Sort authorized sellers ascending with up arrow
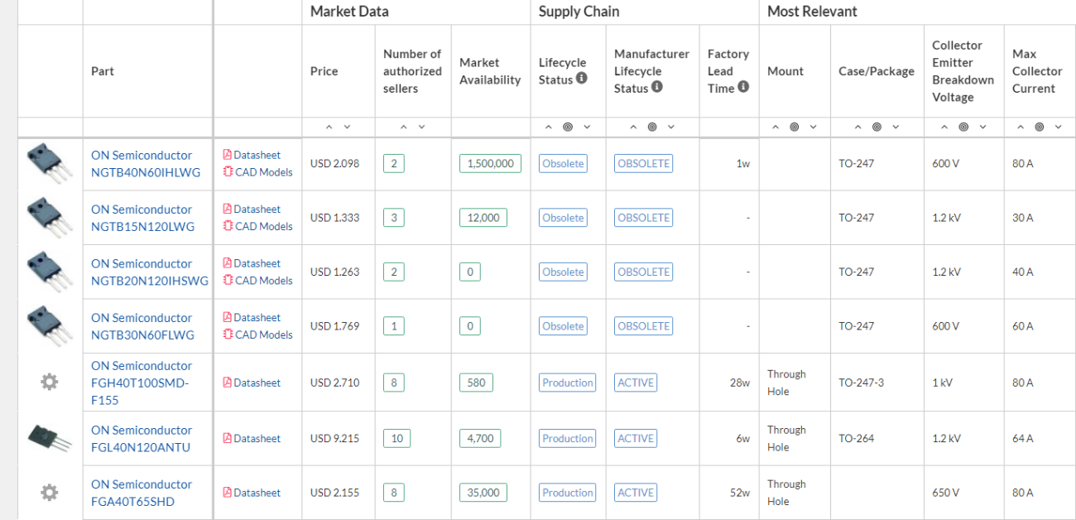 point(403,127)
